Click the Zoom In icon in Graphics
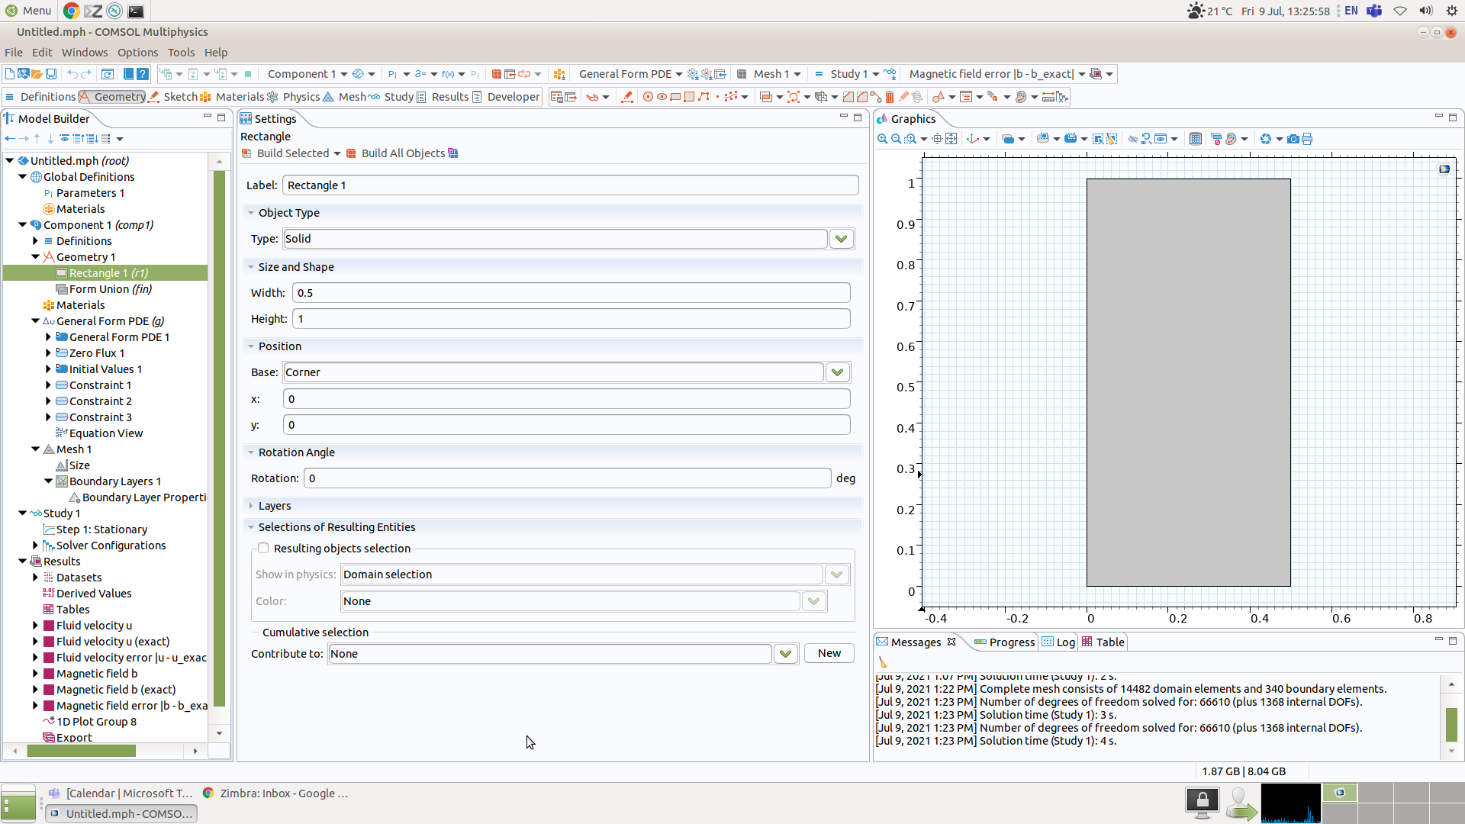 click(883, 139)
